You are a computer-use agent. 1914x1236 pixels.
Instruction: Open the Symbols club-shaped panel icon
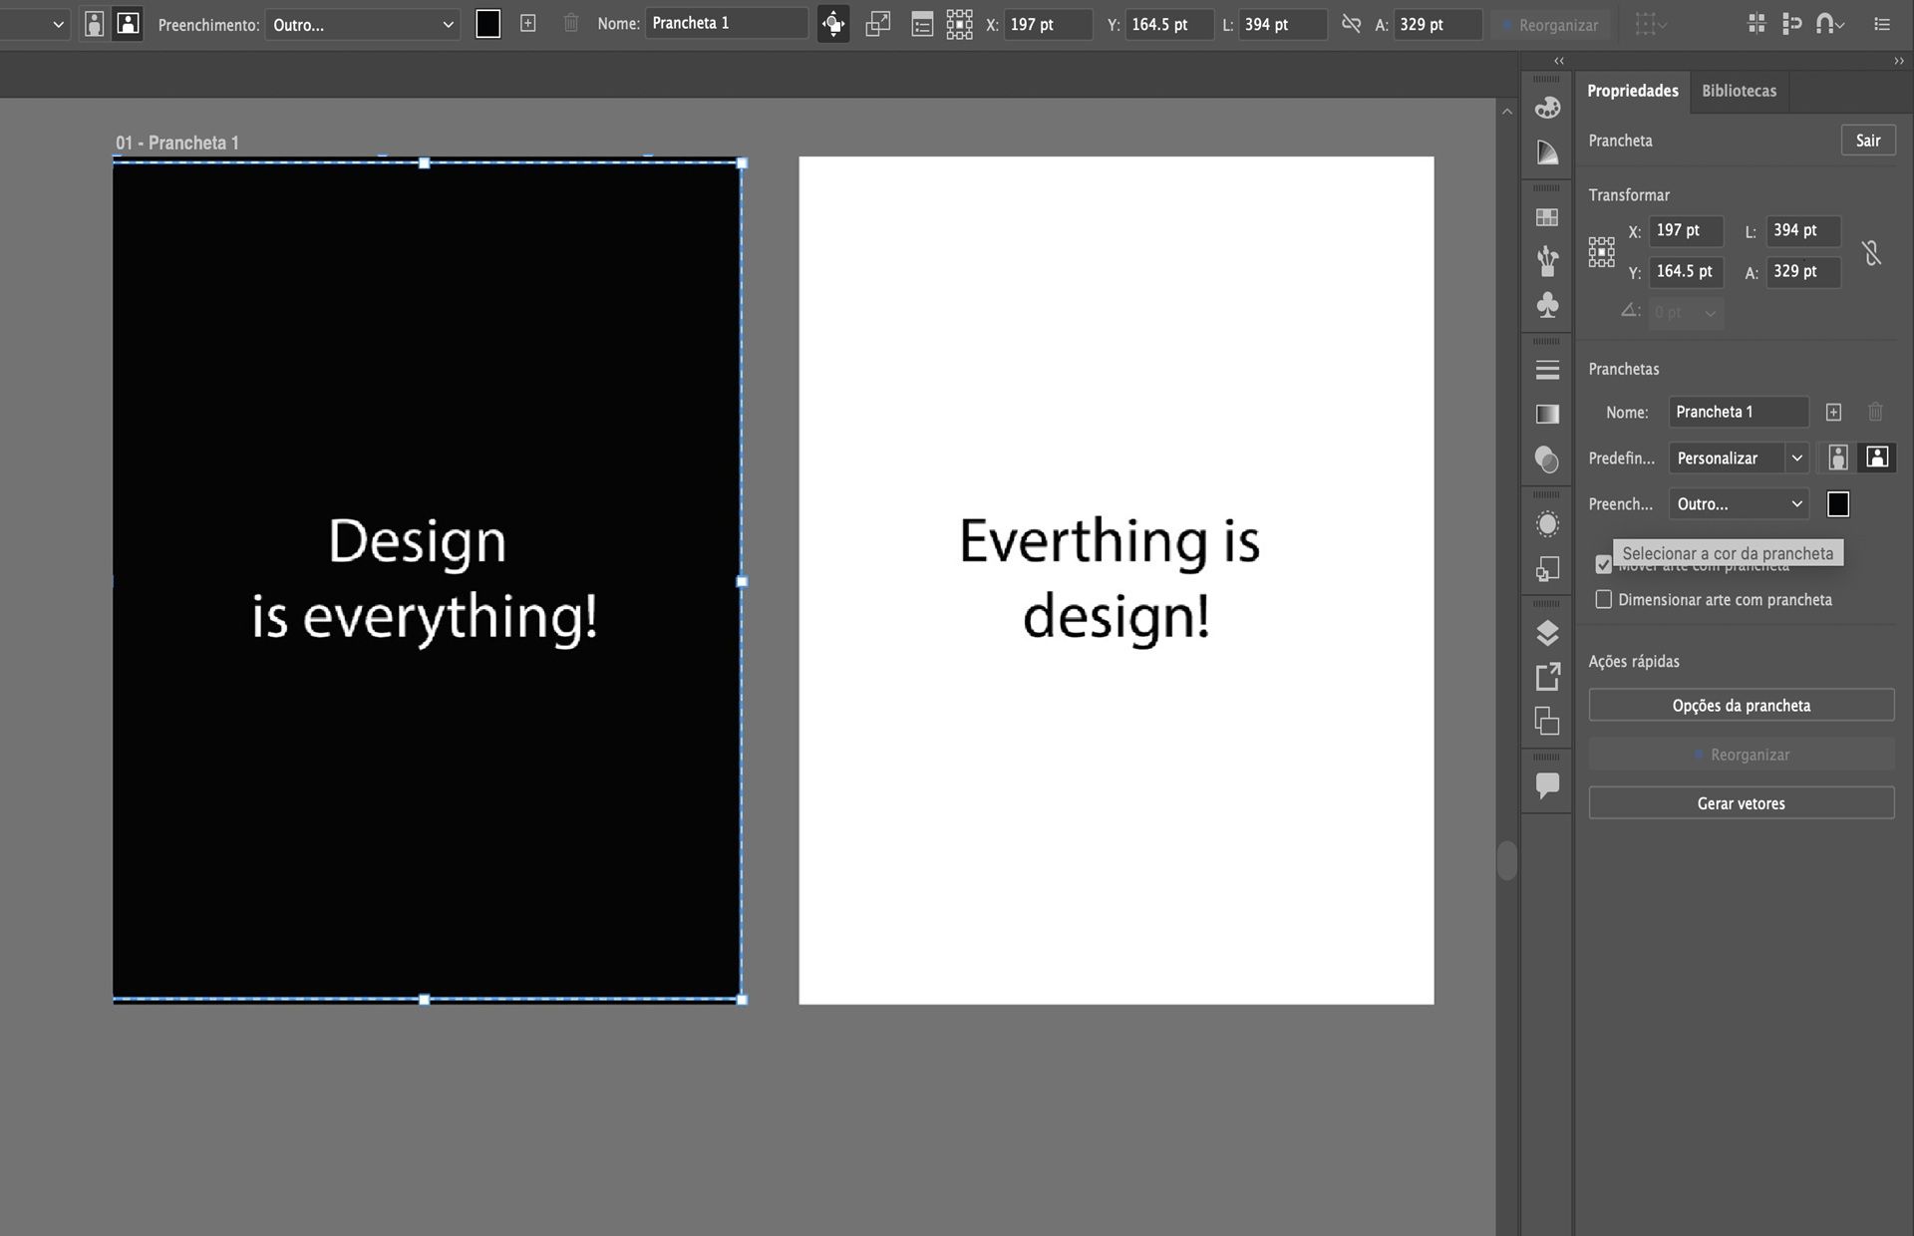(1547, 305)
